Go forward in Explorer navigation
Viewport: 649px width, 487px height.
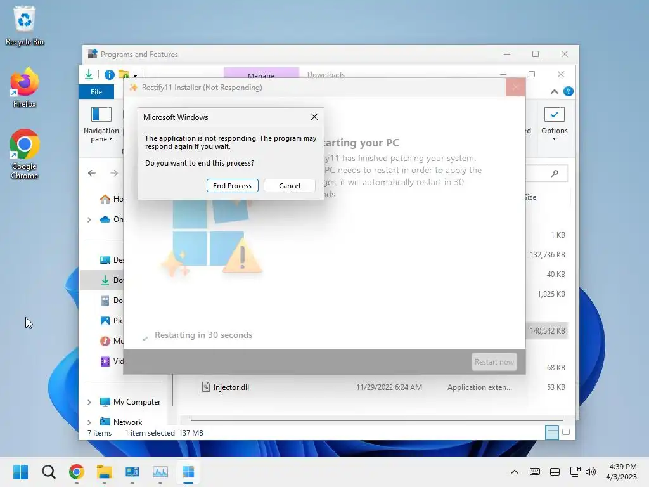click(114, 173)
